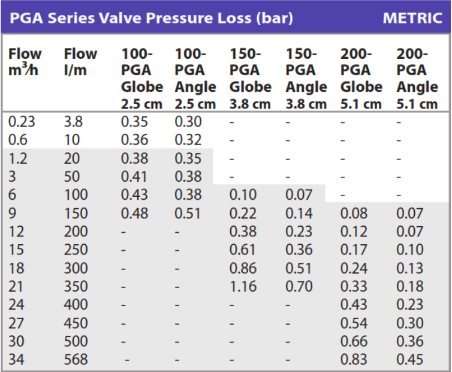Screen dimensions: 452x372
Task: Select the 150-PGA Angle 3.8 cm header
Action: (306, 79)
